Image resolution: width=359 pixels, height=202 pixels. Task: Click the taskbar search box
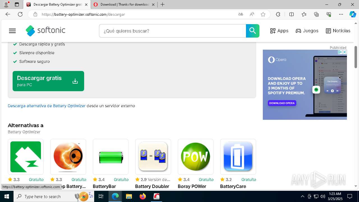54,196
